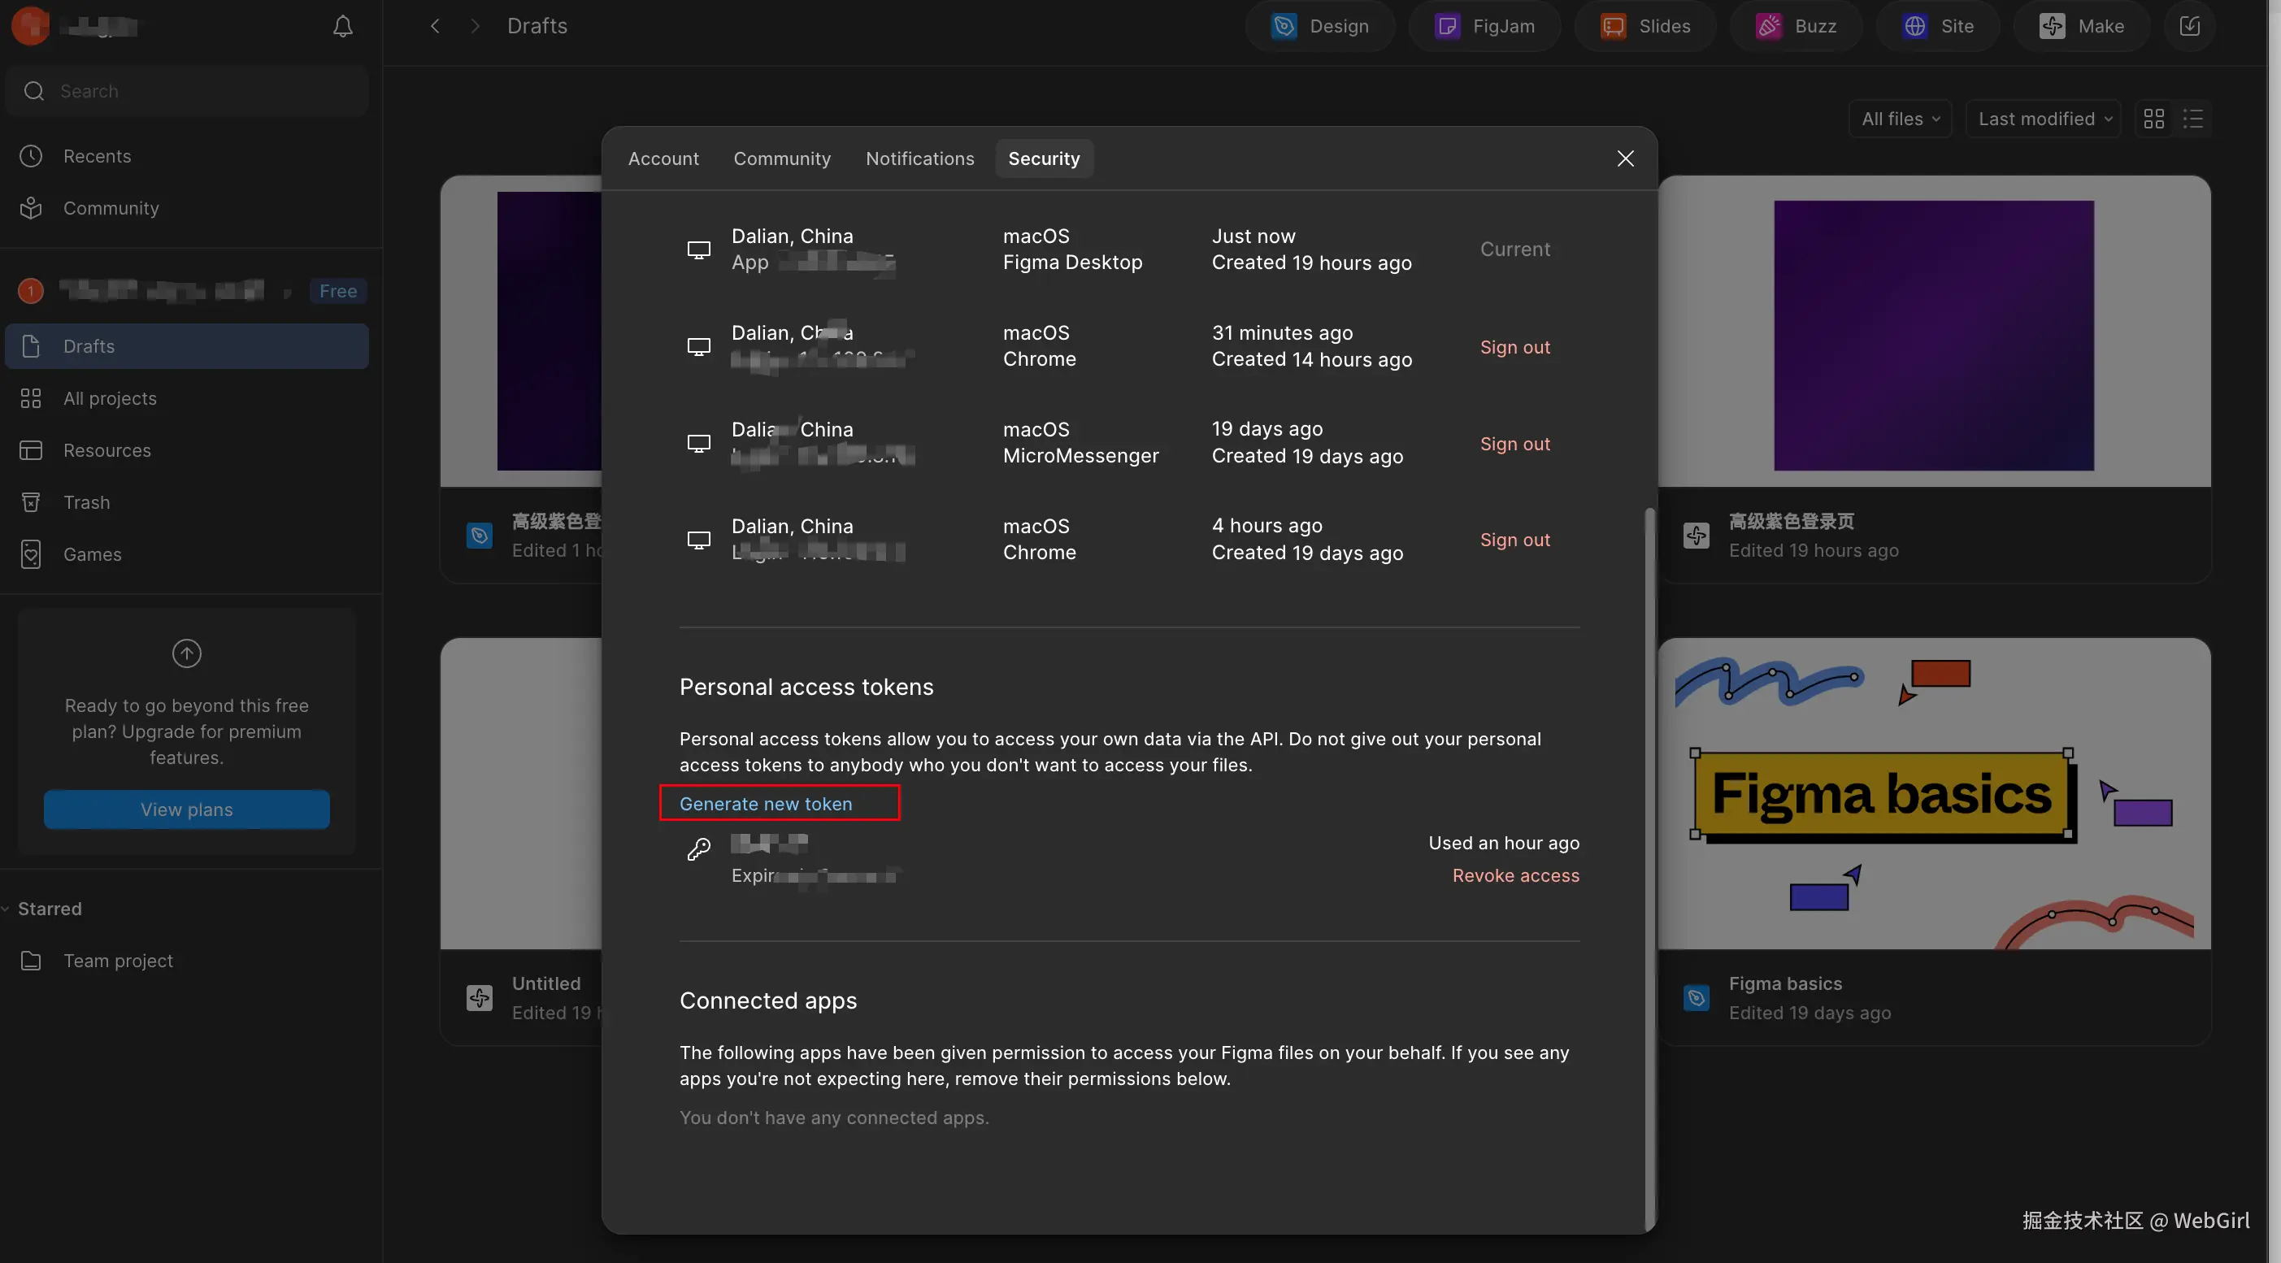Switch to list view layout
Viewport: 2281px width, 1263px height.
click(2192, 119)
